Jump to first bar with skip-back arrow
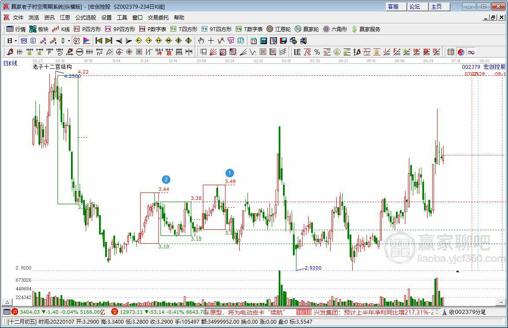 coord(99,41)
